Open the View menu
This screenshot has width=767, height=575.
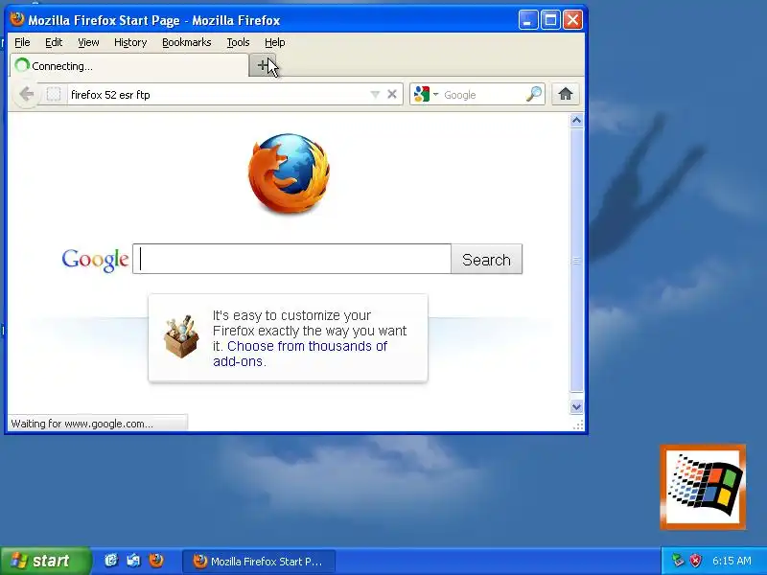click(x=88, y=42)
